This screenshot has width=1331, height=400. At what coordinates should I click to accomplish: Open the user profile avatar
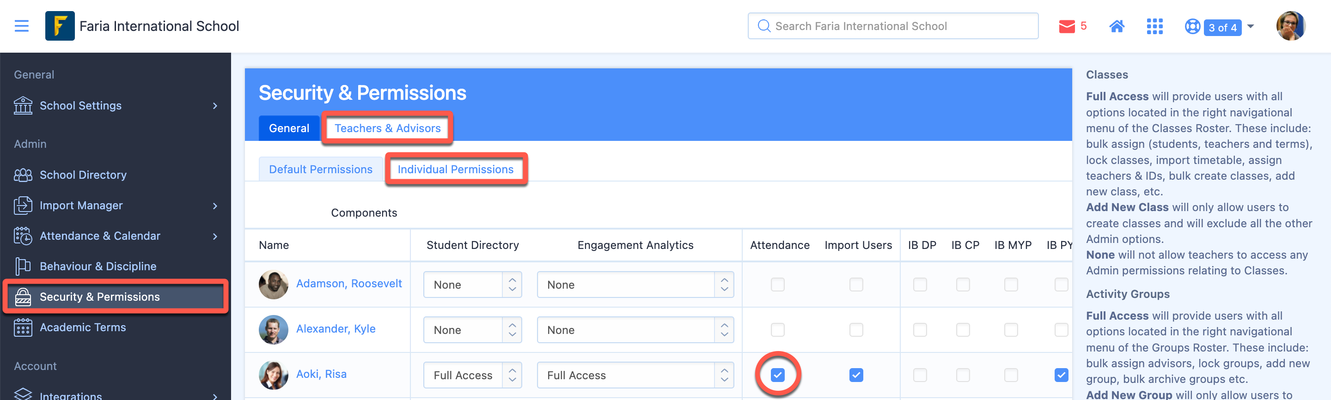point(1290,26)
